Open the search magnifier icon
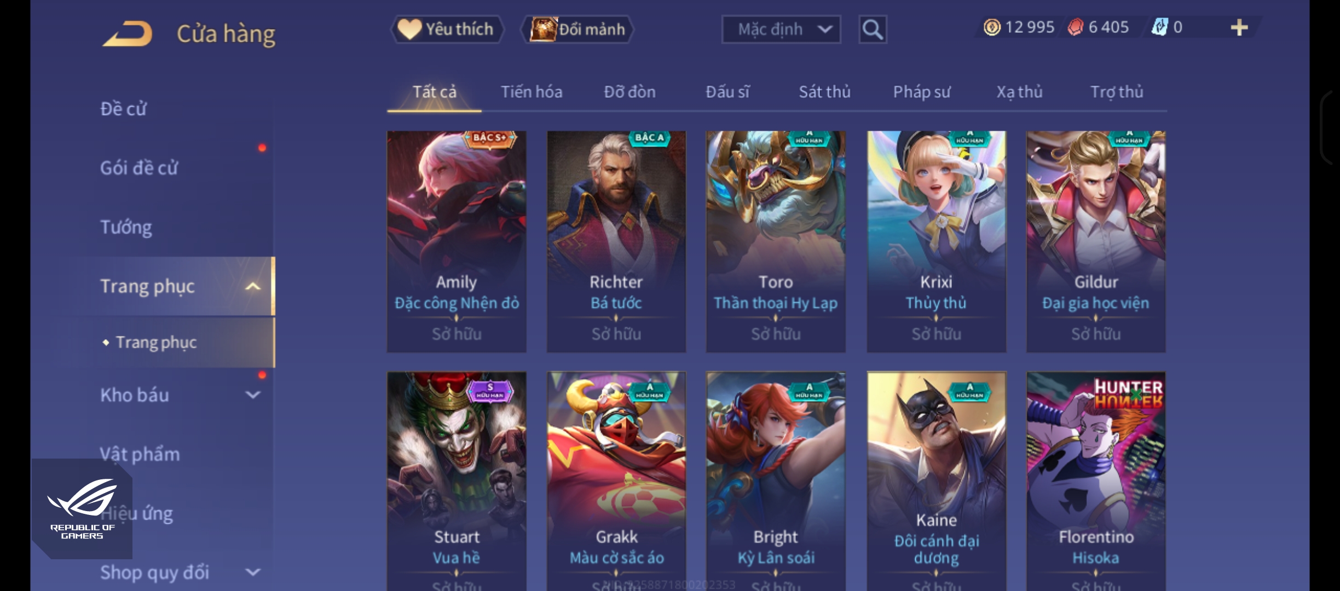1340x591 pixels. tap(873, 30)
